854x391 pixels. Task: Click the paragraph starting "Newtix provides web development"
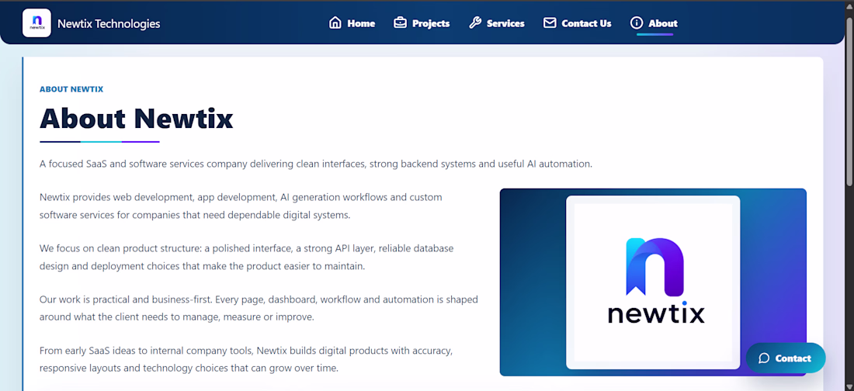click(x=241, y=206)
